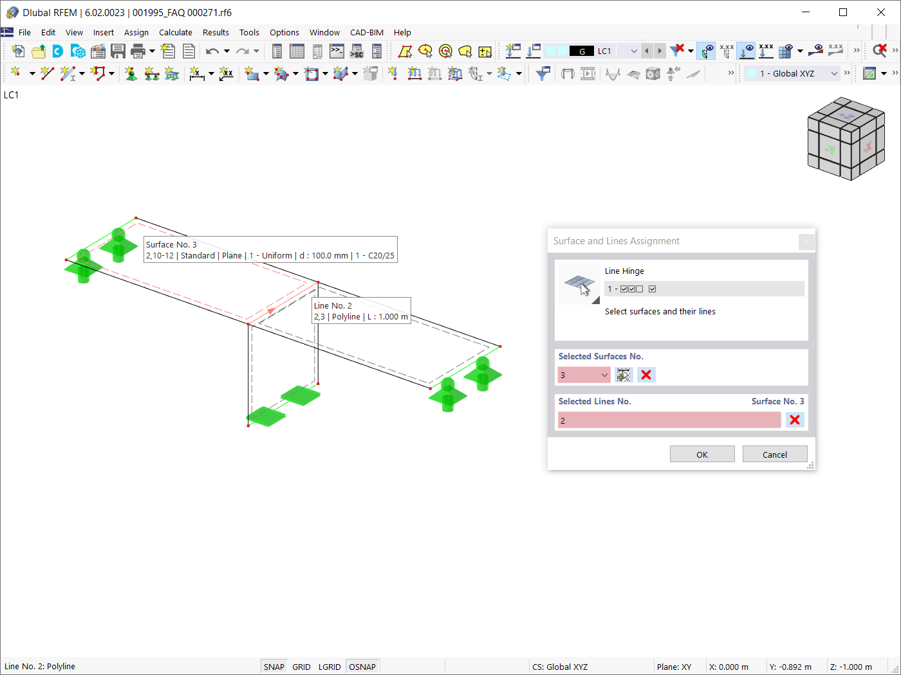Toggle load values x.xx display

click(x=766, y=50)
